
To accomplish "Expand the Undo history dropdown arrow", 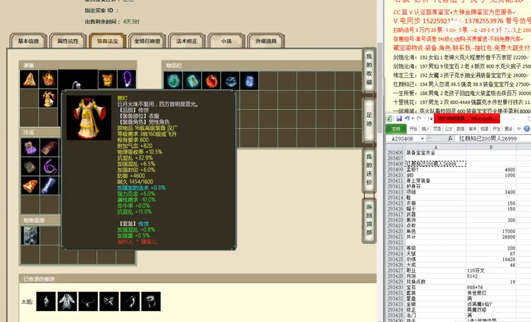I will [413, 118].
